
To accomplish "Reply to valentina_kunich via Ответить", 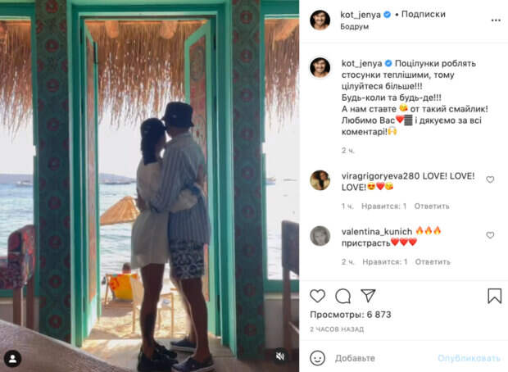I will click(x=433, y=262).
